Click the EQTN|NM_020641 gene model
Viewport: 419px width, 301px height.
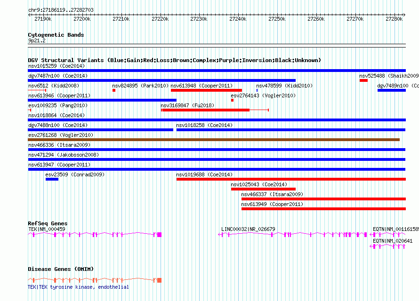387,246
